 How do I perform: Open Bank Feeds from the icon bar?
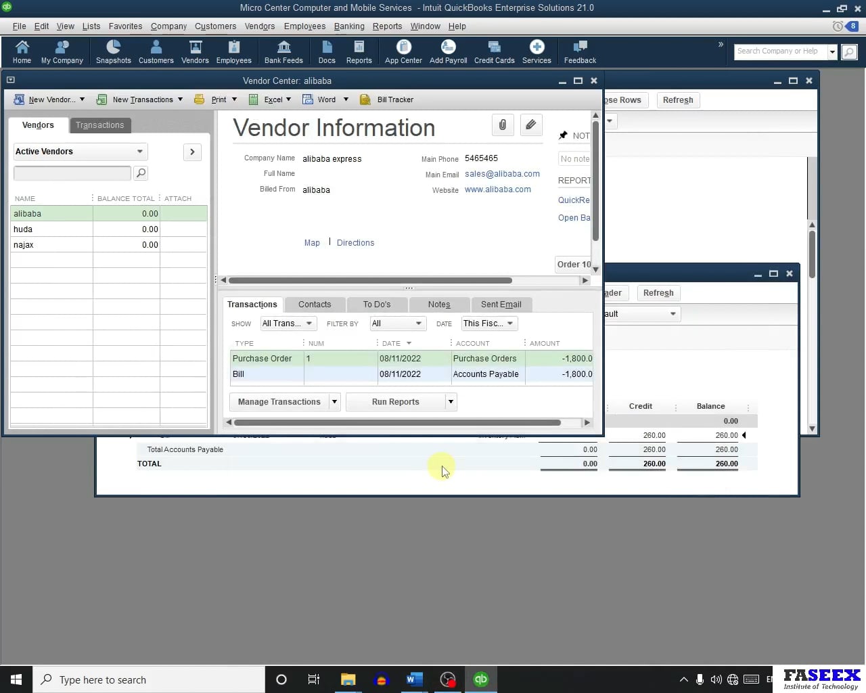coord(283,52)
